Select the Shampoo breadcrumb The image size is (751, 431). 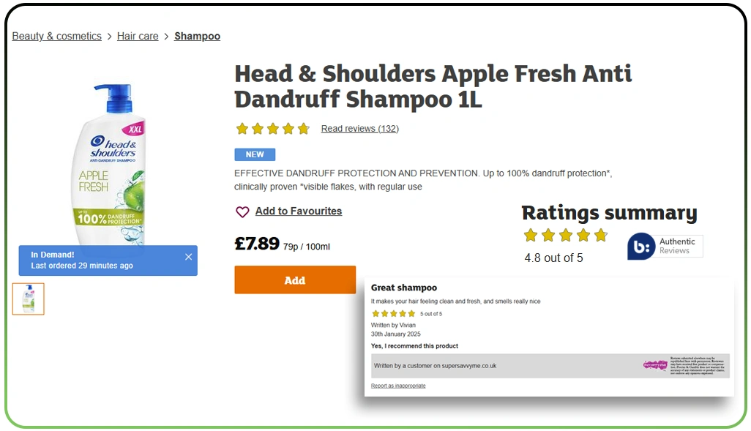197,36
